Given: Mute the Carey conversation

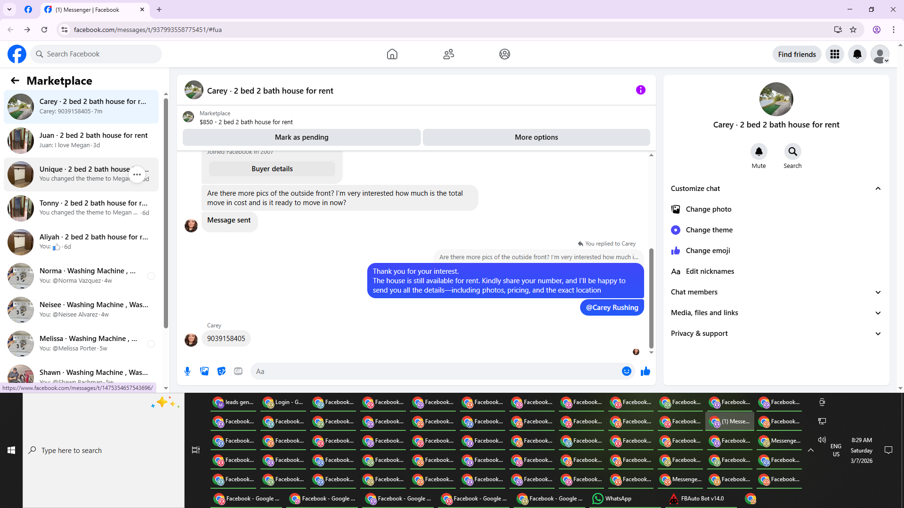Looking at the screenshot, I should coord(759,151).
